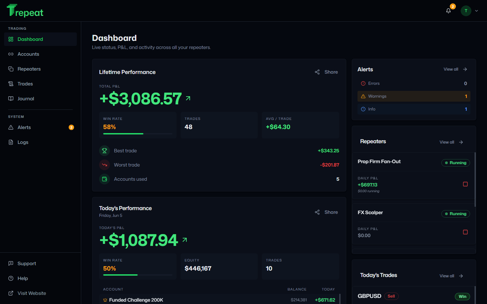Share Today's Performance card
Viewport: 487px width, 304px height.
(326, 212)
